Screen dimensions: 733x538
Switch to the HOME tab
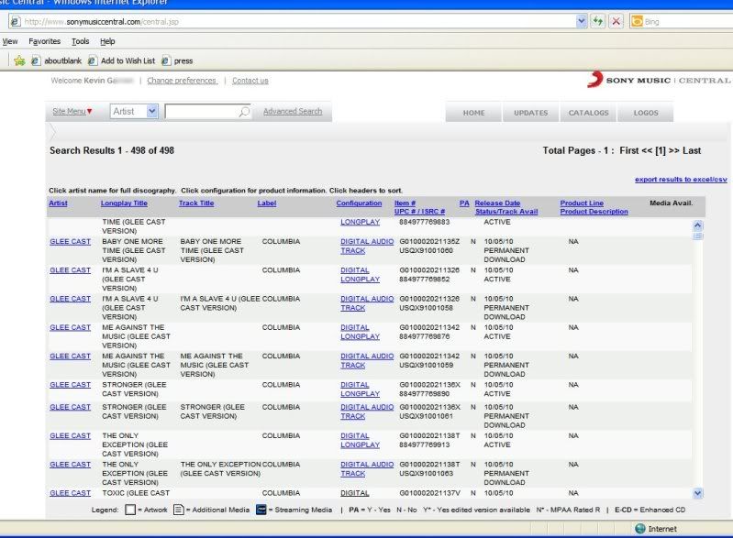[473, 113]
